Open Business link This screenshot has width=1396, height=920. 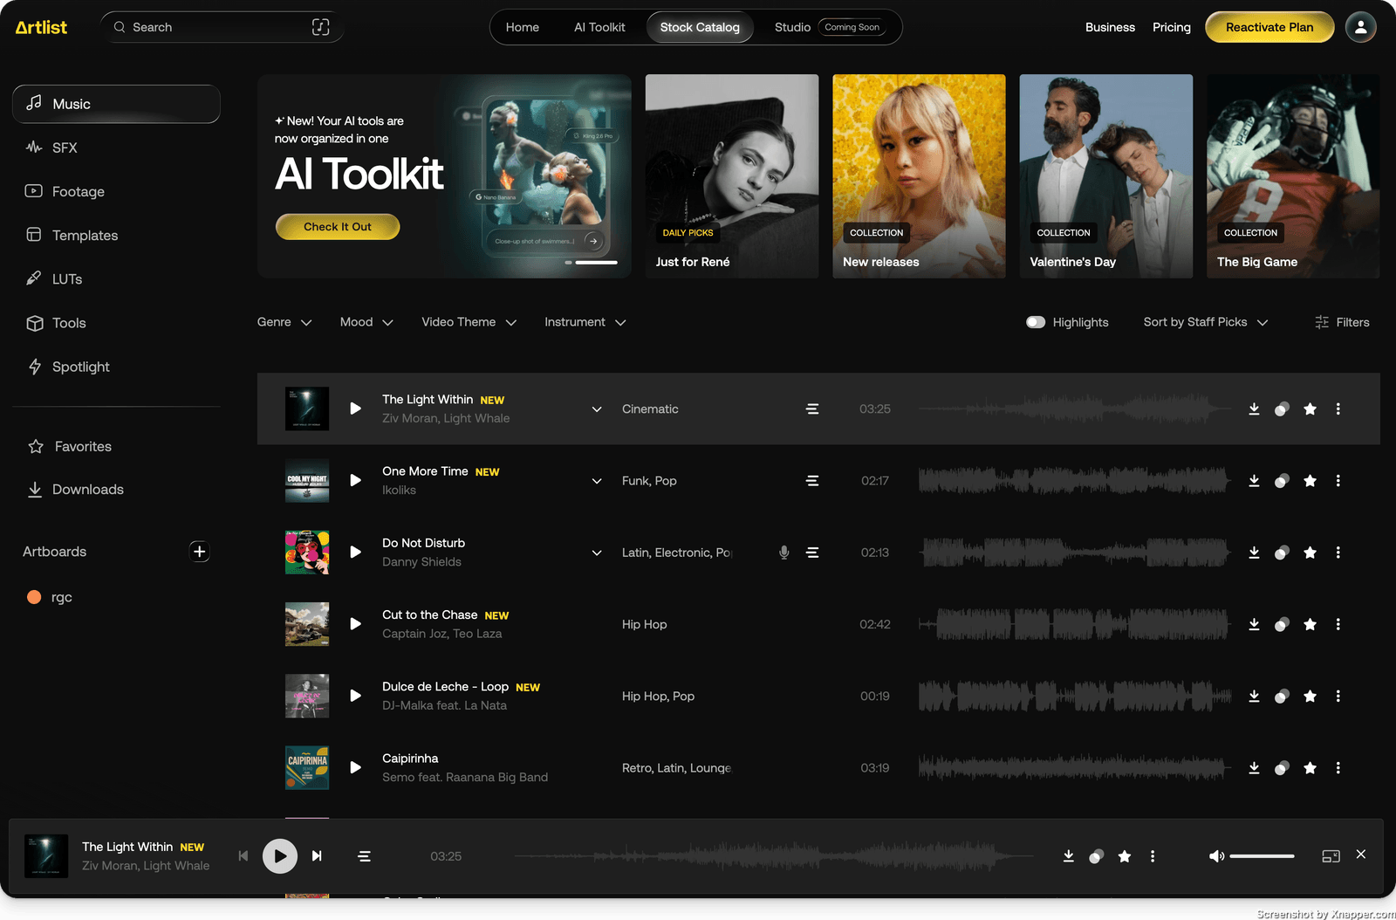[1110, 27]
